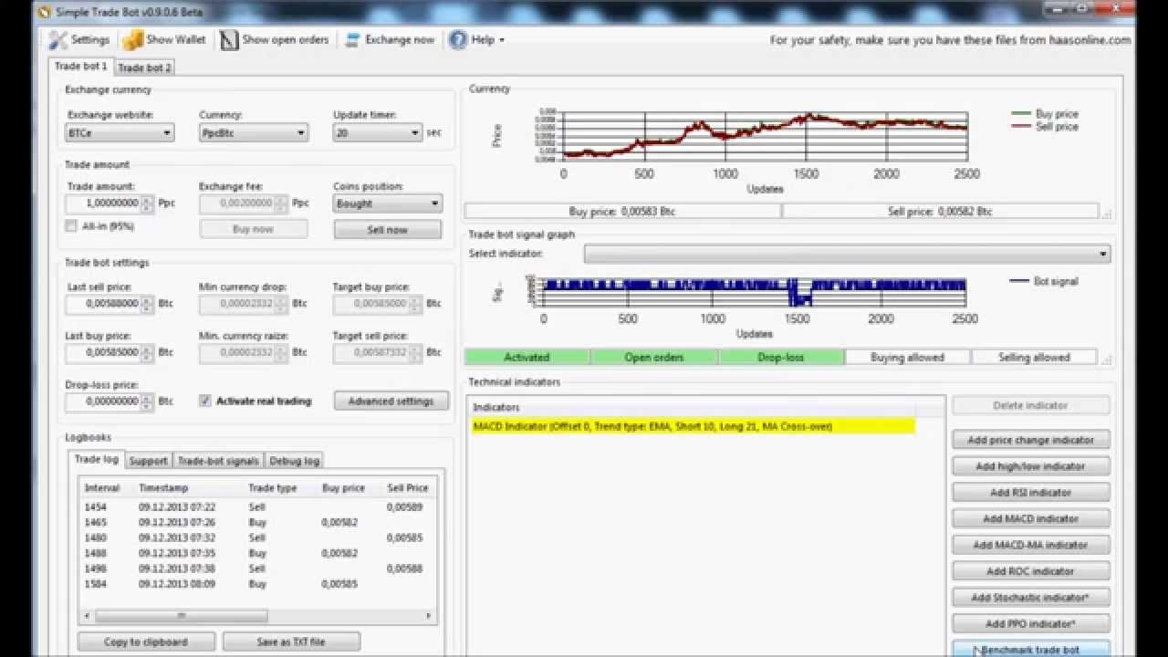
Task: Click the Add MACD indicator button
Action: (x=1030, y=518)
